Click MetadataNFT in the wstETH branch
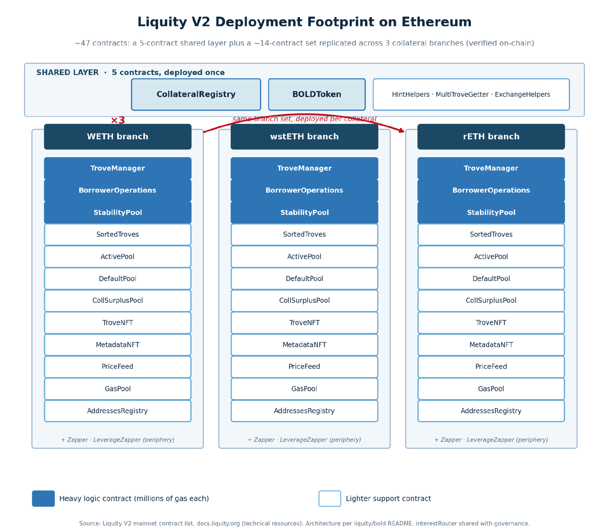This screenshot has width=609, height=532. (x=304, y=345)
